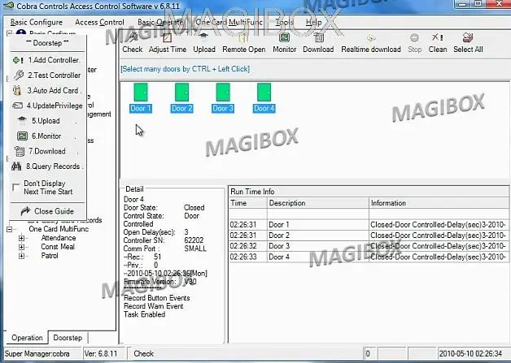Click 8.Query Records in Doorstep guide
Viewport: 511px width, 363px height.
tap(47, 166)
